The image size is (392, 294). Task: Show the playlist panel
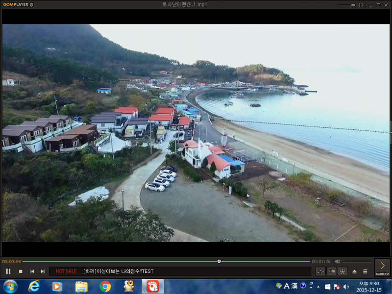point(365,271)
